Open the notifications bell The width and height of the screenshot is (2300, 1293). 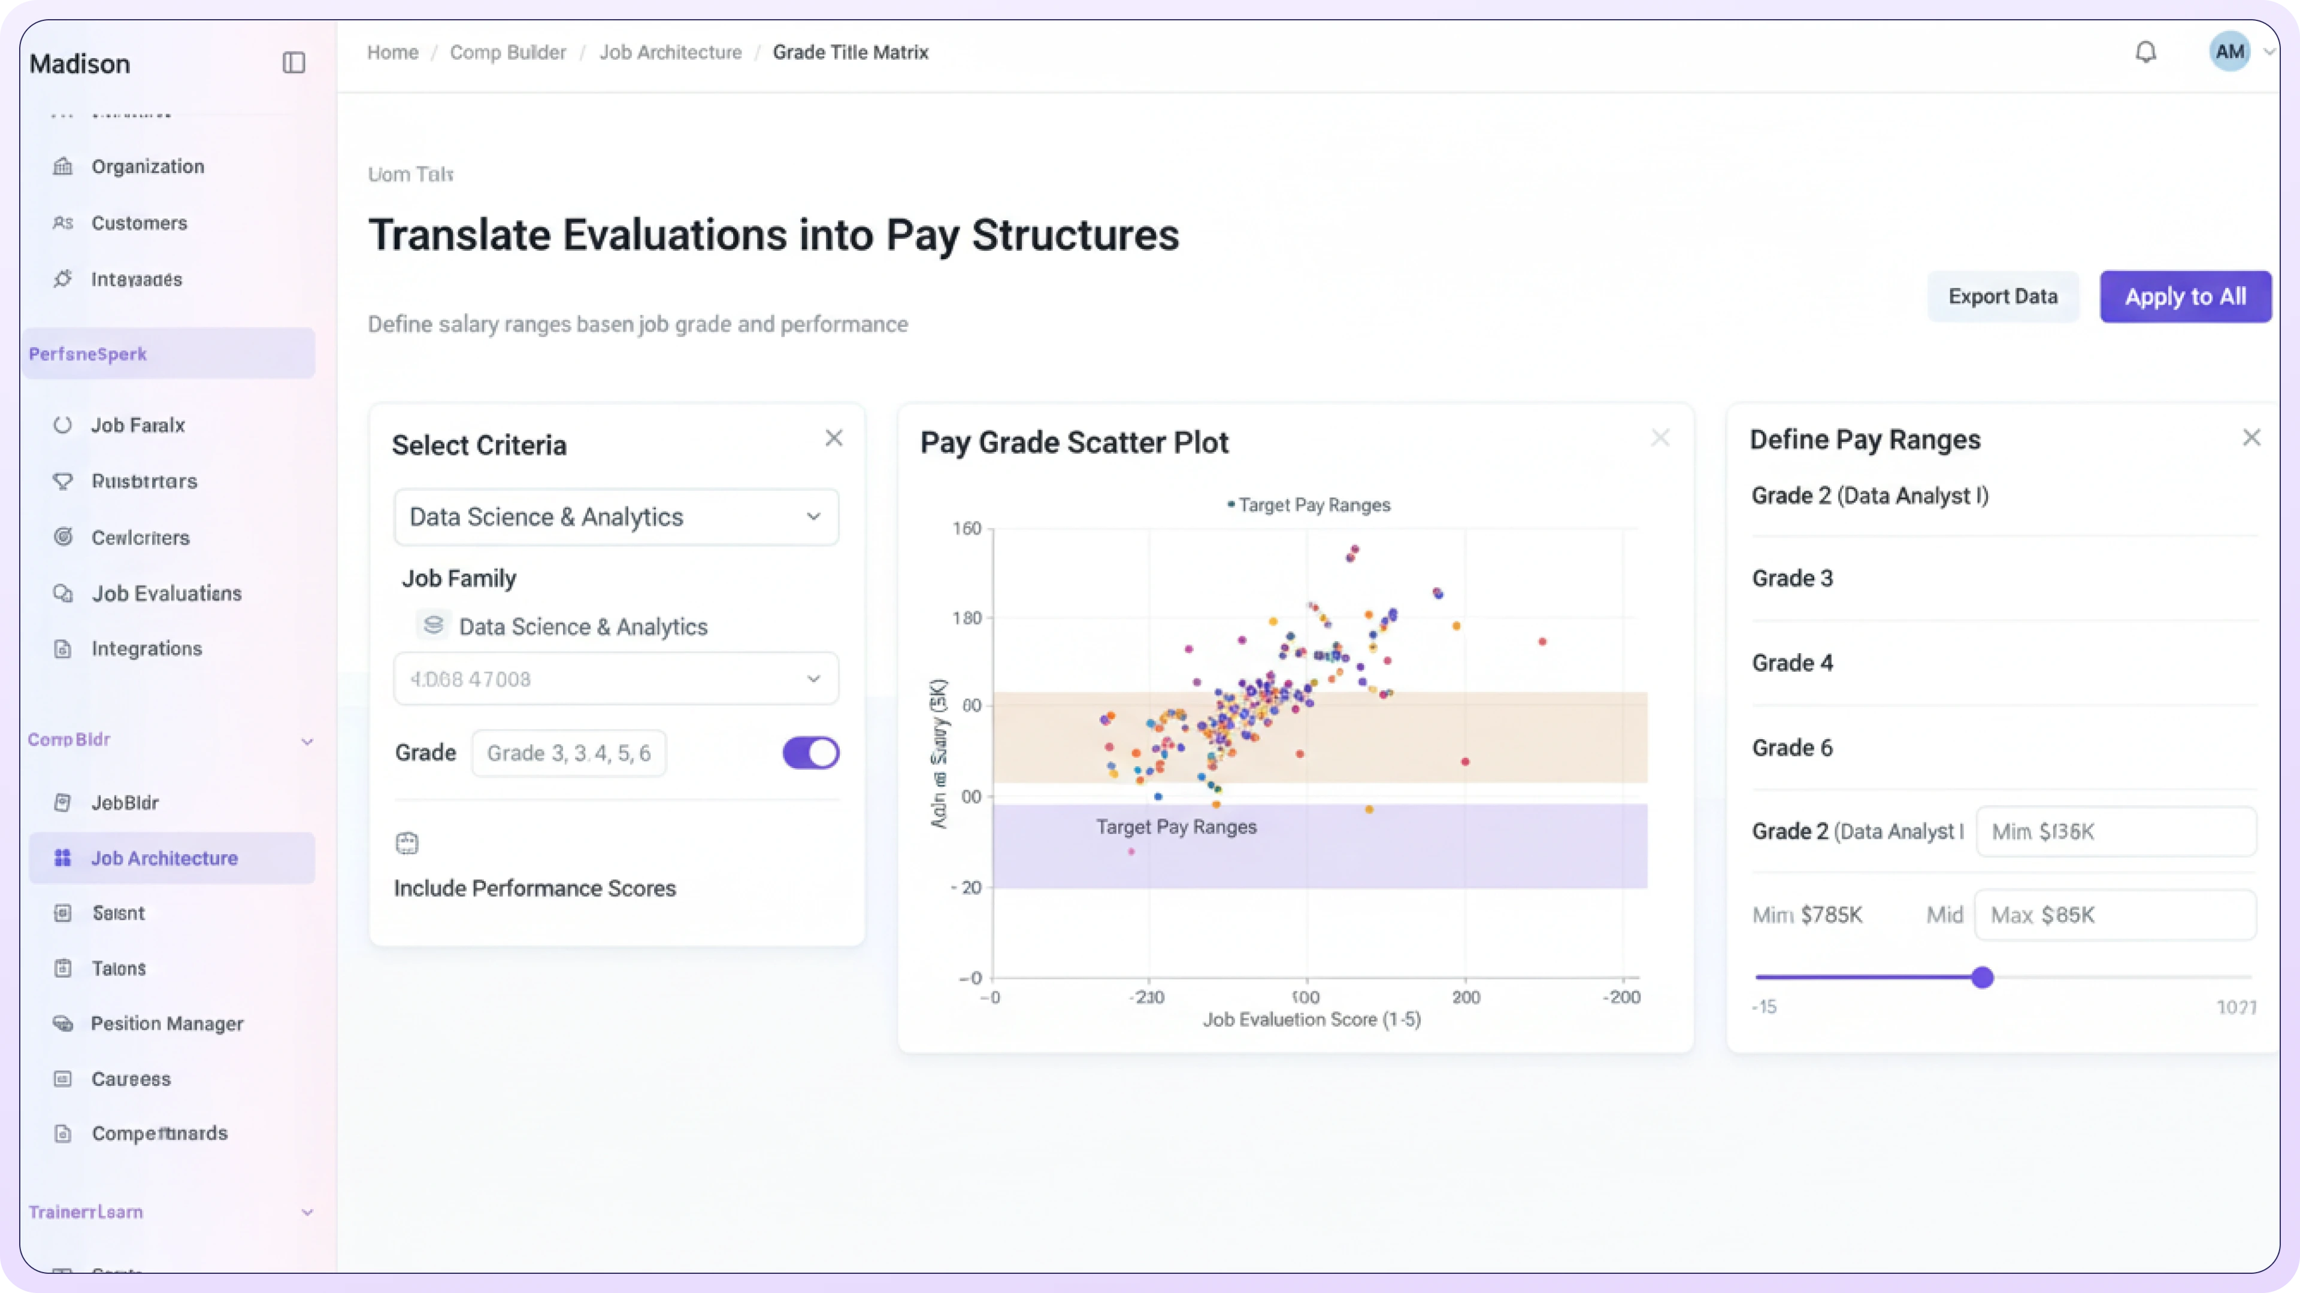pos(2145,53)
